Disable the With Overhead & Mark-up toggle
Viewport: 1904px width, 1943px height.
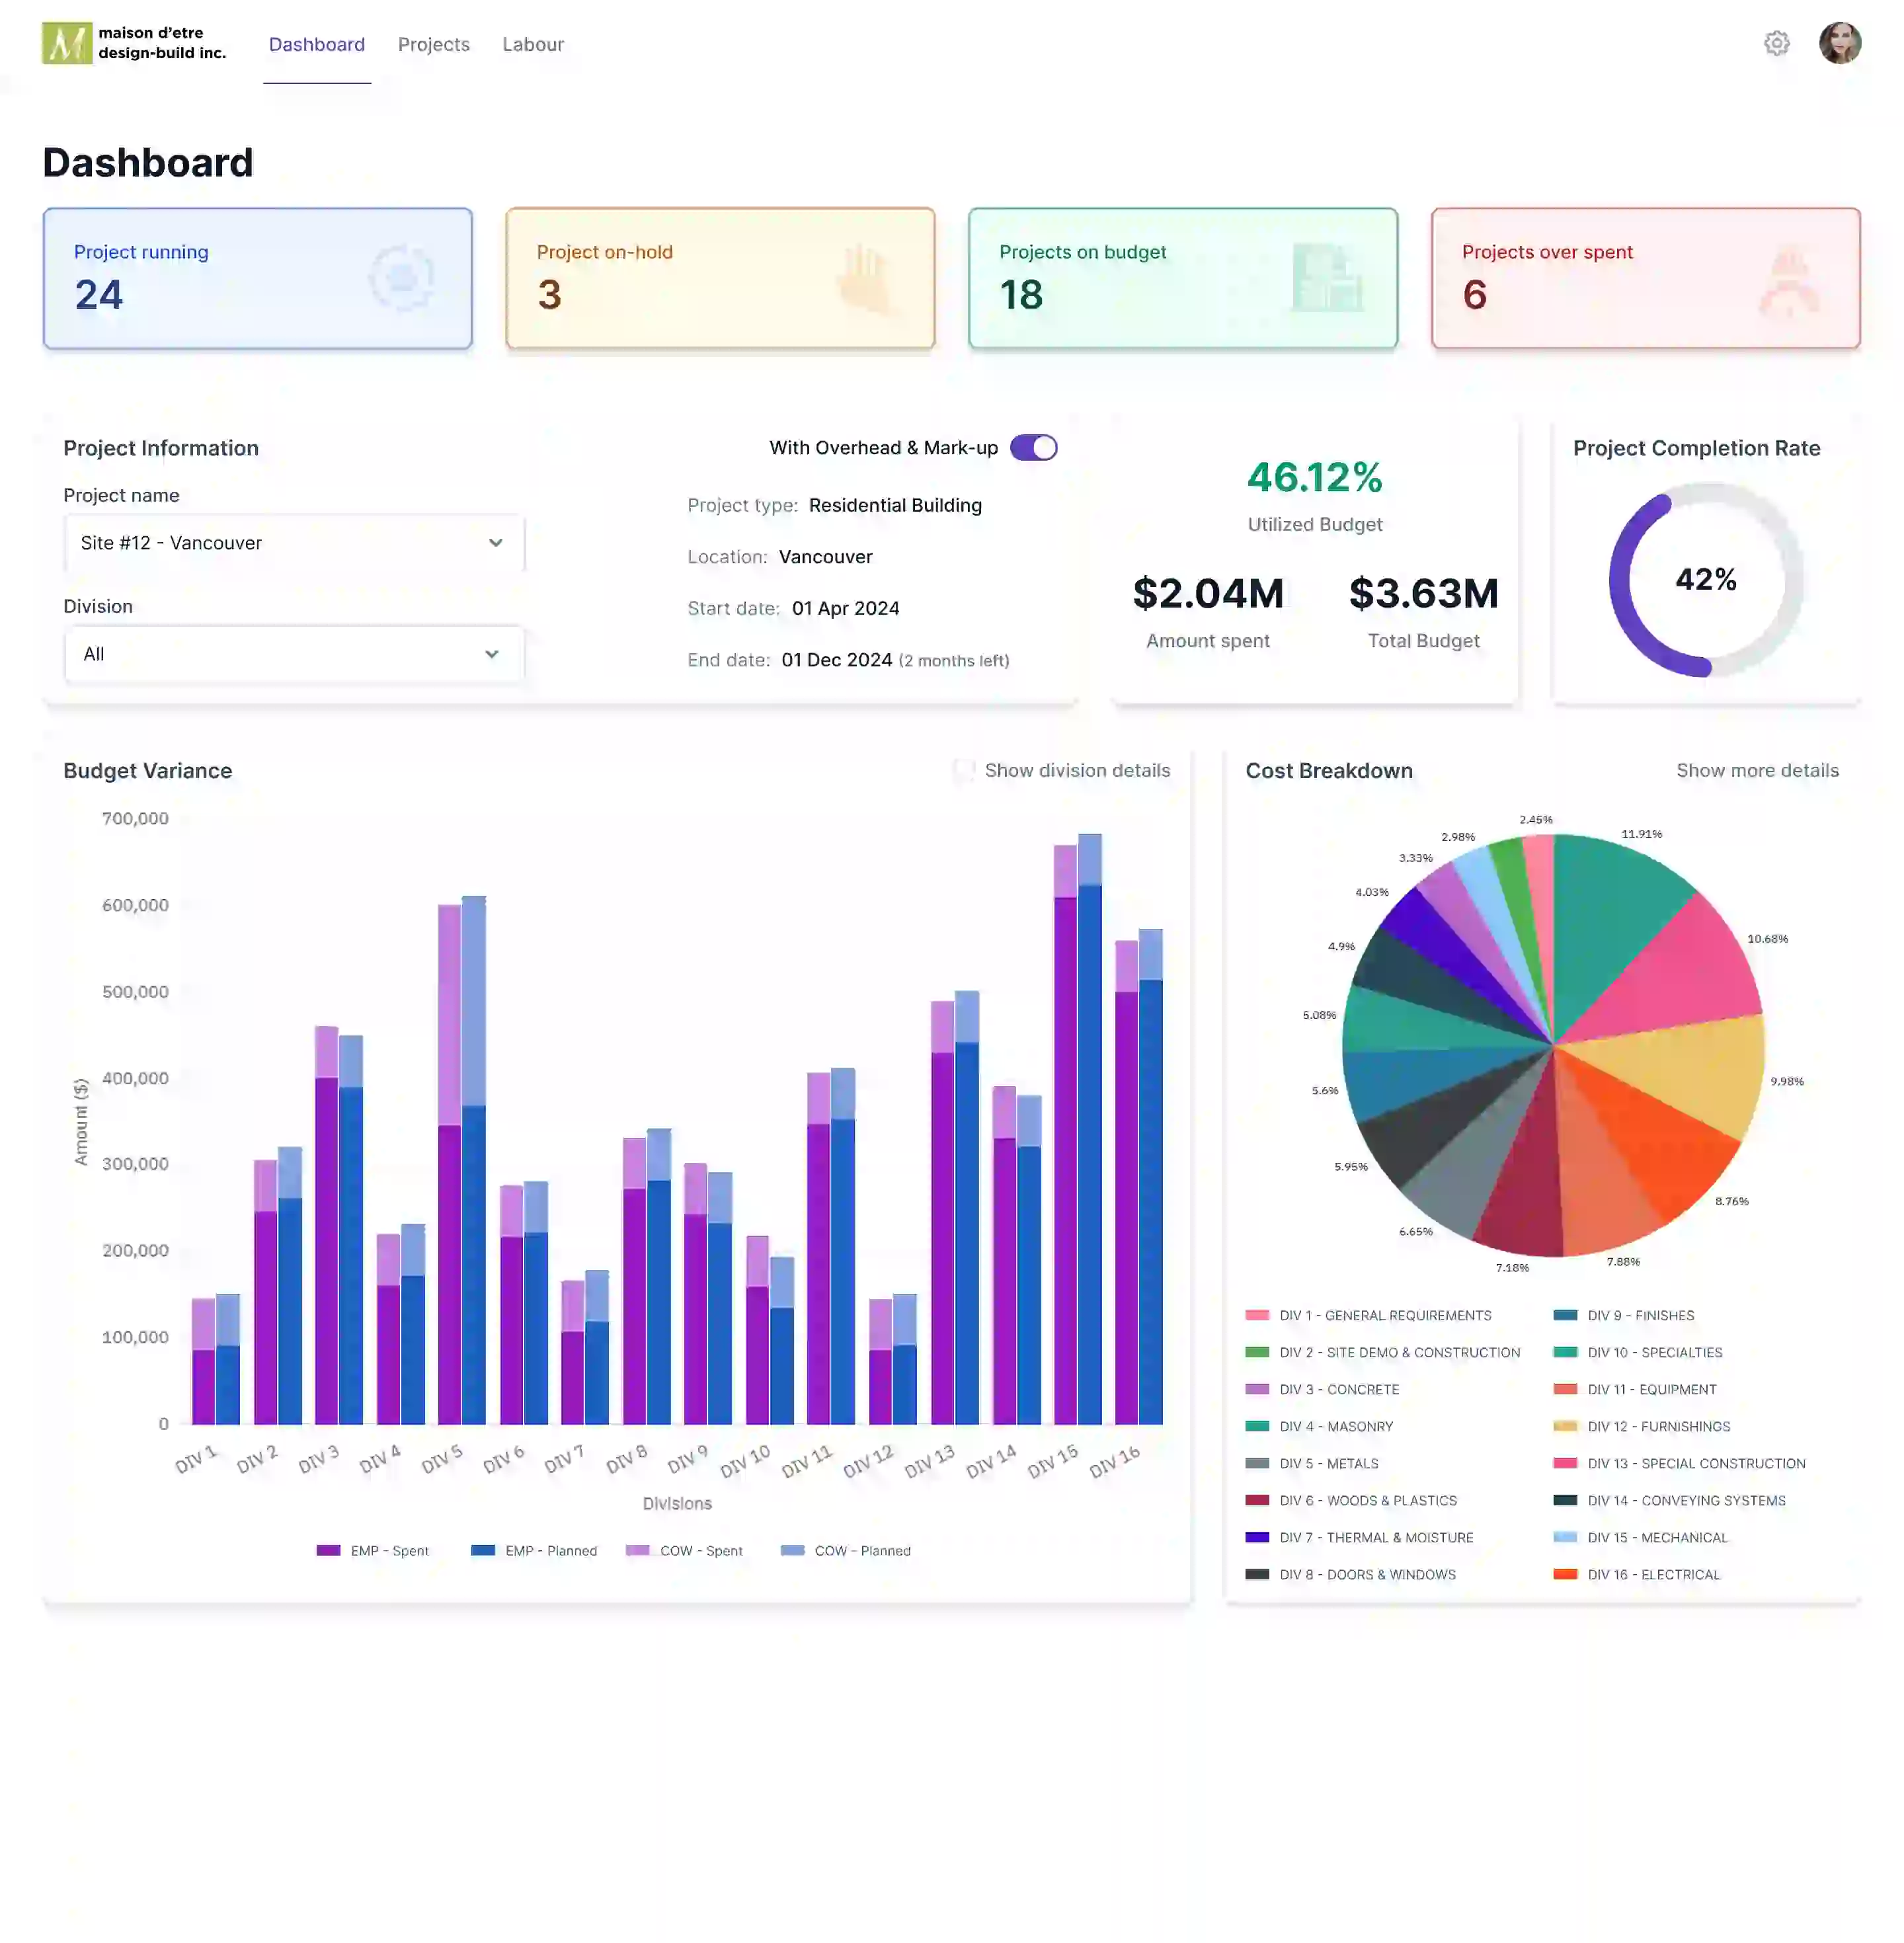[x=1033, y=448]
